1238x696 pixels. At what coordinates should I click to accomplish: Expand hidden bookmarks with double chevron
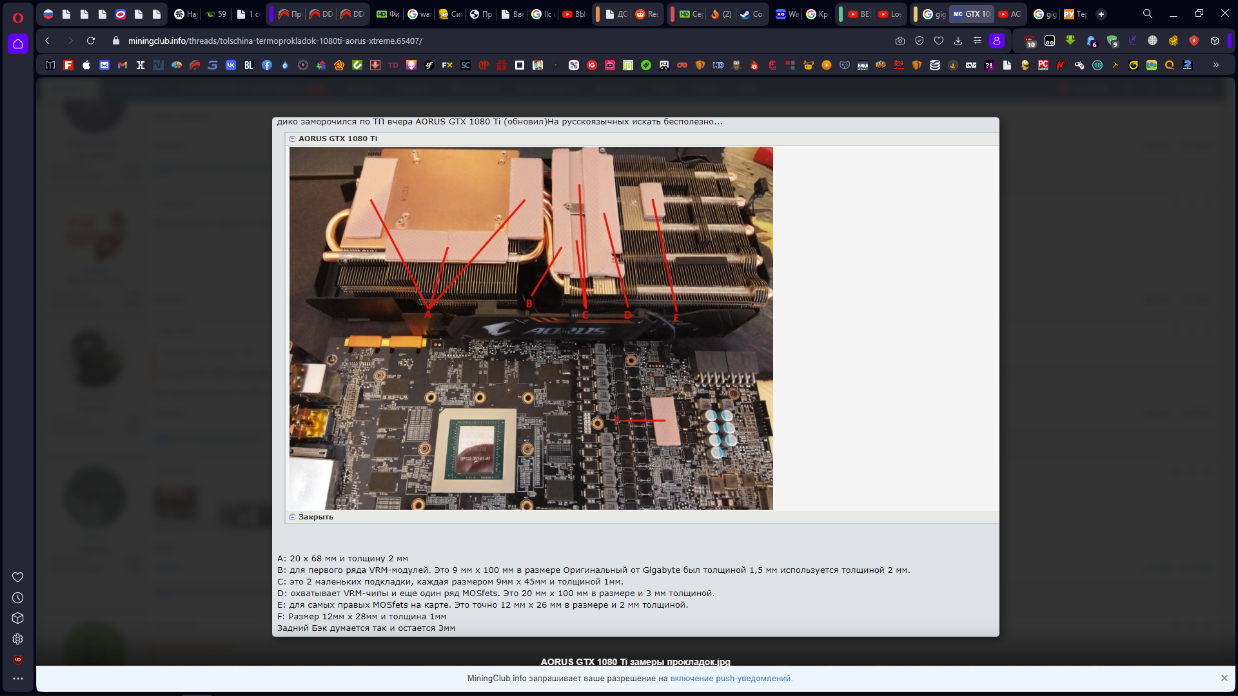pyautogui.click(x=1216, y=65)
